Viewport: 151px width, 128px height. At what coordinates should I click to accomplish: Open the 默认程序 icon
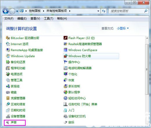pyautogui.click(x=65, y=92)
